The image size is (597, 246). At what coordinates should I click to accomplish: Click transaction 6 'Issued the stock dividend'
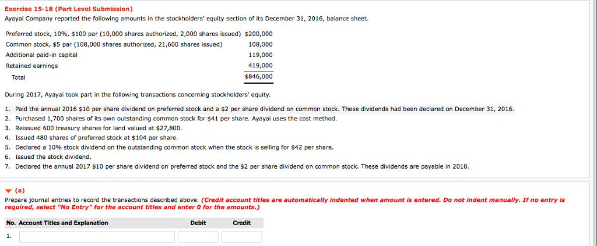click(x=52, y=157)
